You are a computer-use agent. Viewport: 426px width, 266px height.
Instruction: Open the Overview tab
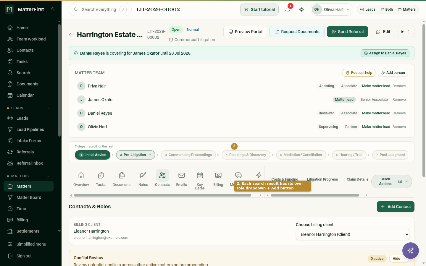[81, 179]
